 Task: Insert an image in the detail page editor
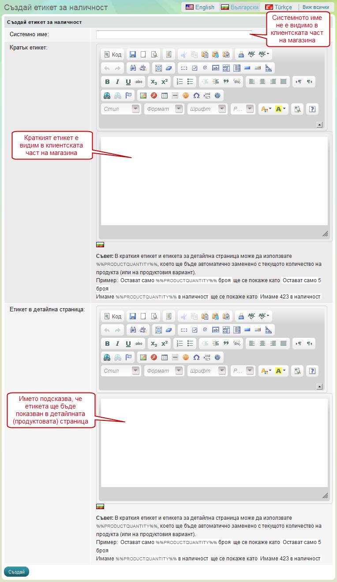[143, 357]
